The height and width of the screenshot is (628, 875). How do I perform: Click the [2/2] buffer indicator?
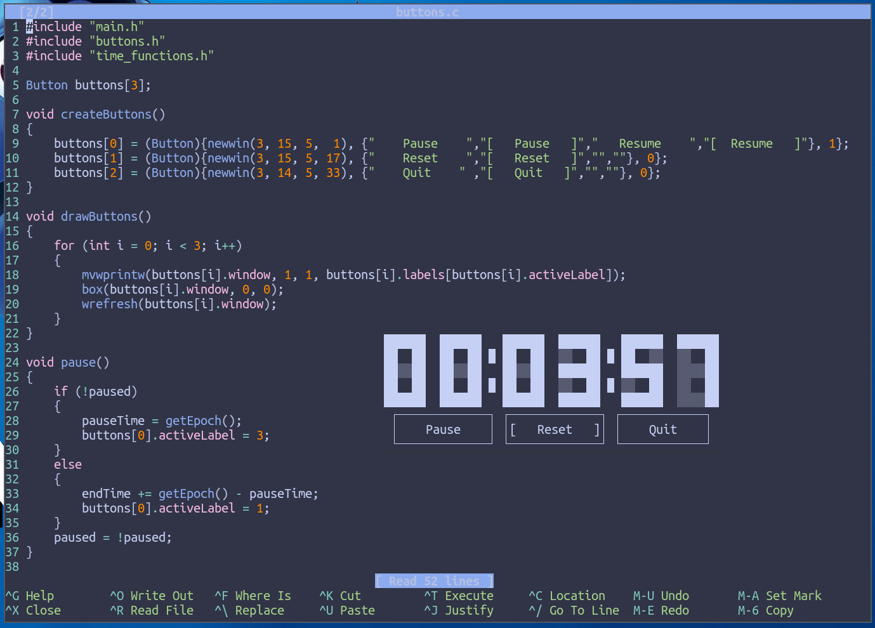coord(37,12)
